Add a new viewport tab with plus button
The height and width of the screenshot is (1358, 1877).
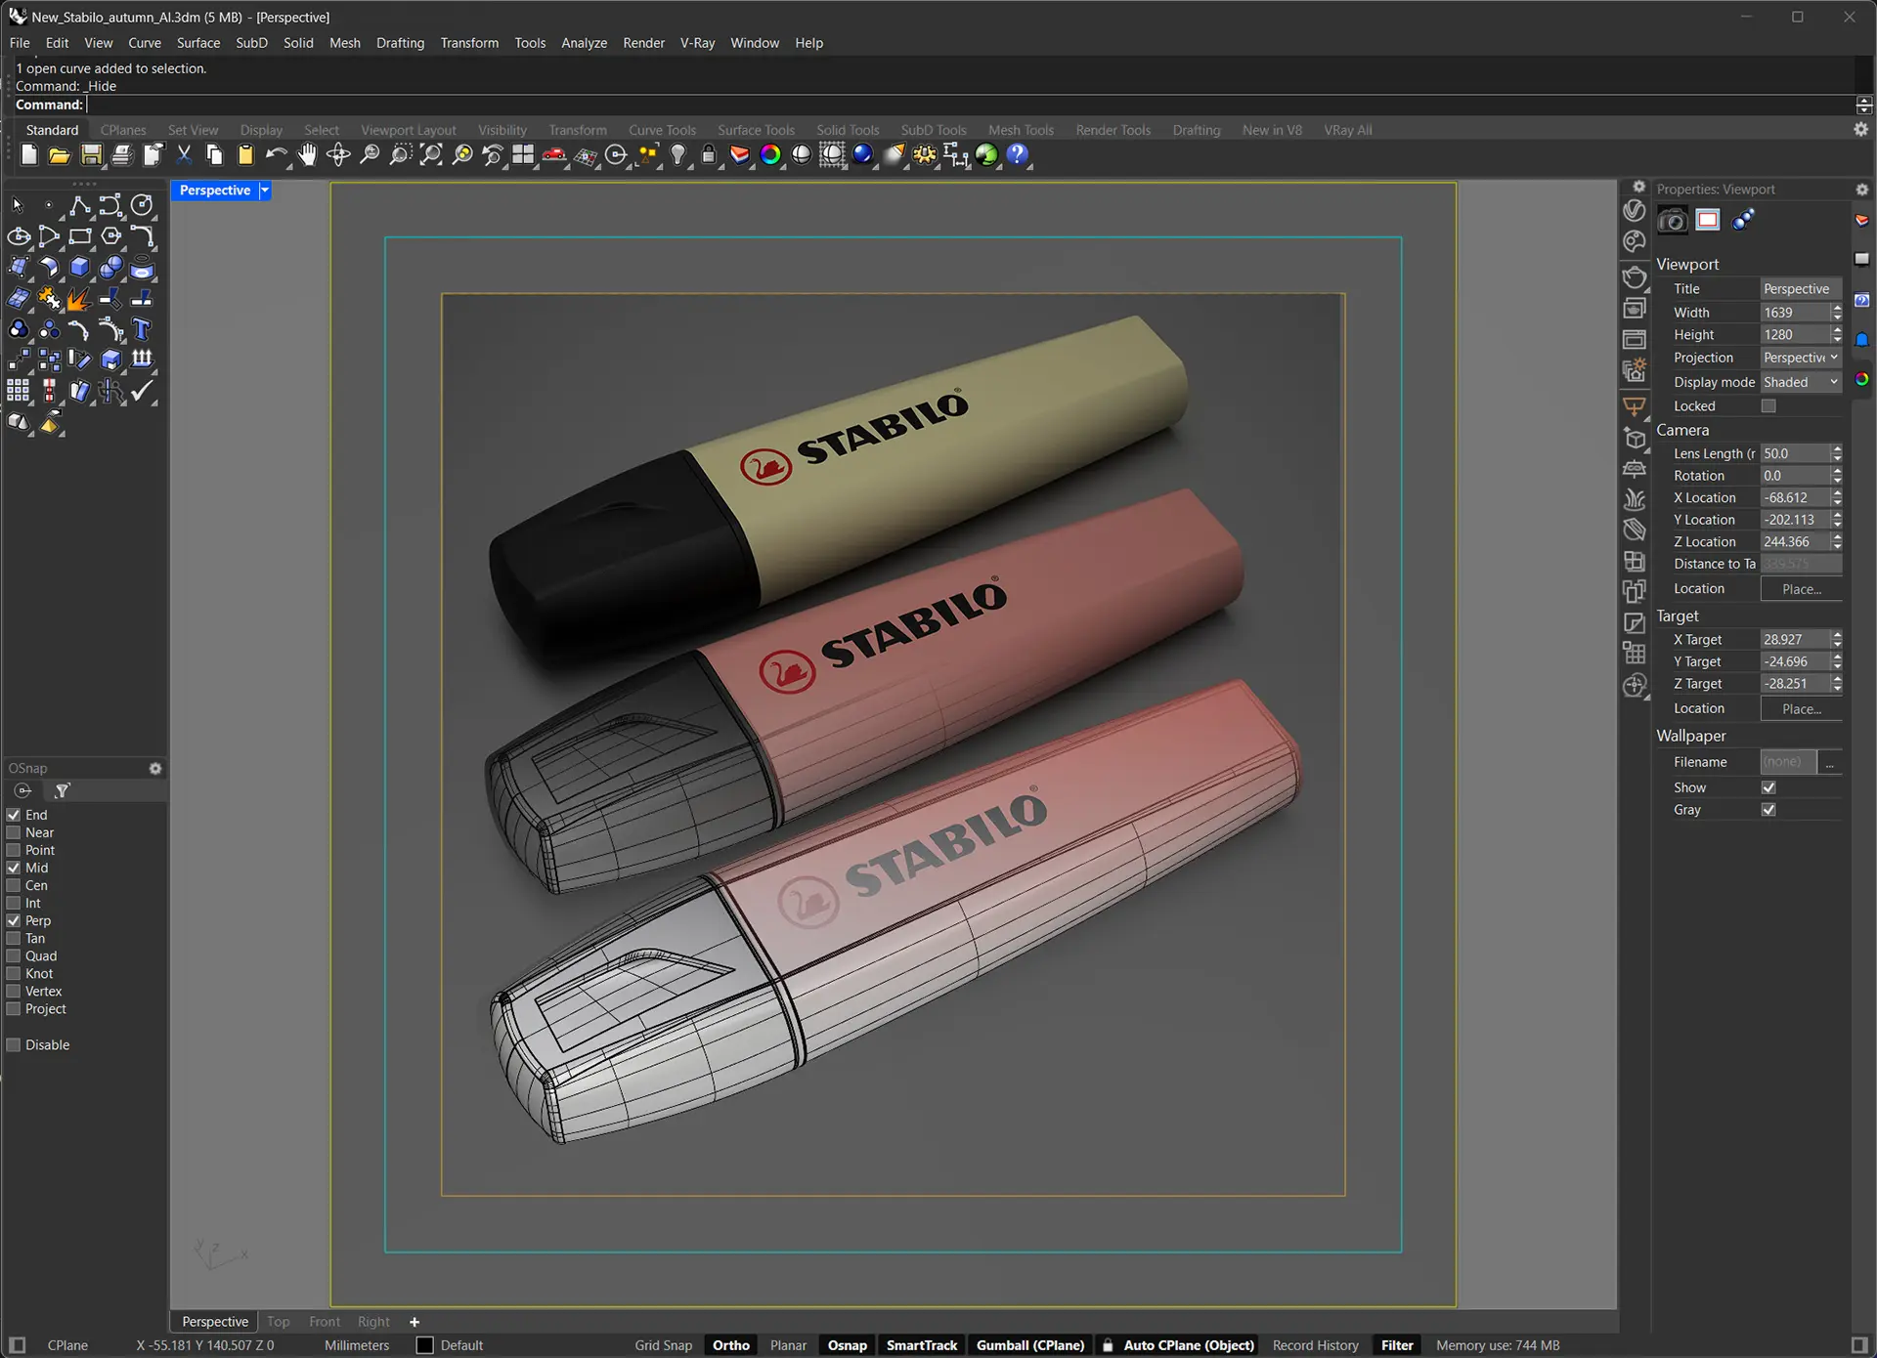pos(415,1322)
